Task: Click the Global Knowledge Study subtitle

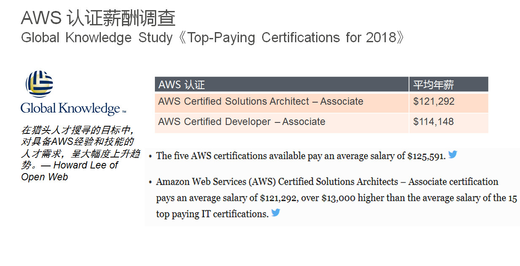Action: tap(213, 38)
